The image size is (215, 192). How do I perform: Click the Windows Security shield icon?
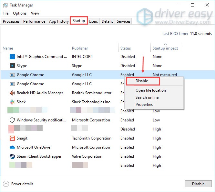[12, 120]
